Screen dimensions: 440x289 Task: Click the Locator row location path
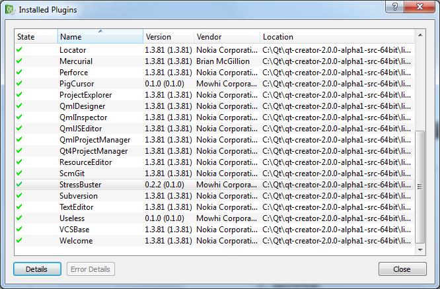(337, 50)
